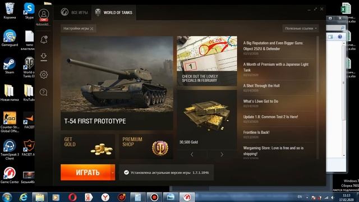Screen dimensions: 359x202
Task: Open Yandex red Я icon in taskbar
Action: (x=89, y=197)
